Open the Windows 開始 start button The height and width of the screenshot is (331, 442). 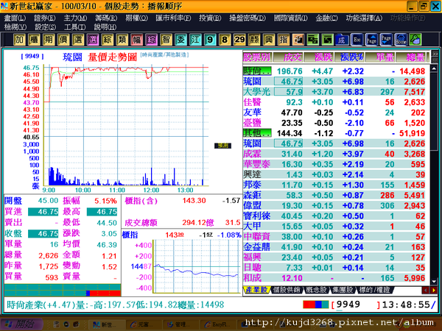(x=21, y=324)
